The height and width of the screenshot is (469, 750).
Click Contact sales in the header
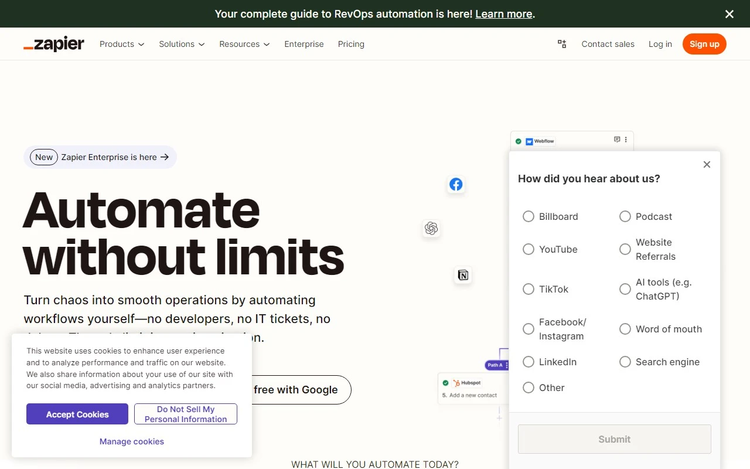608,44
